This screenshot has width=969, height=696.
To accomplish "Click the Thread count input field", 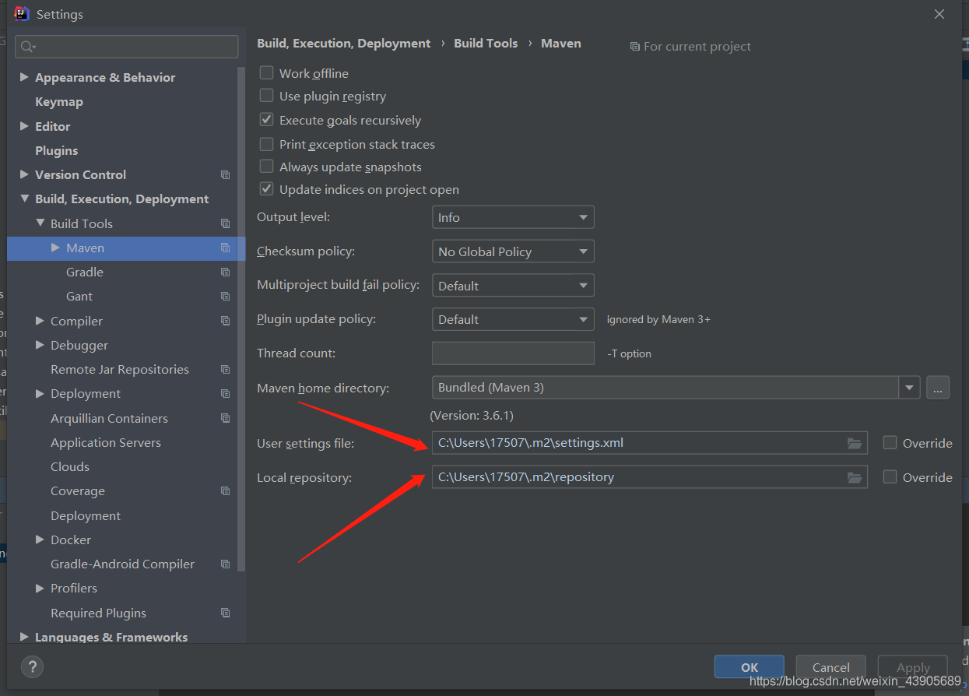I will coord(513,353).
